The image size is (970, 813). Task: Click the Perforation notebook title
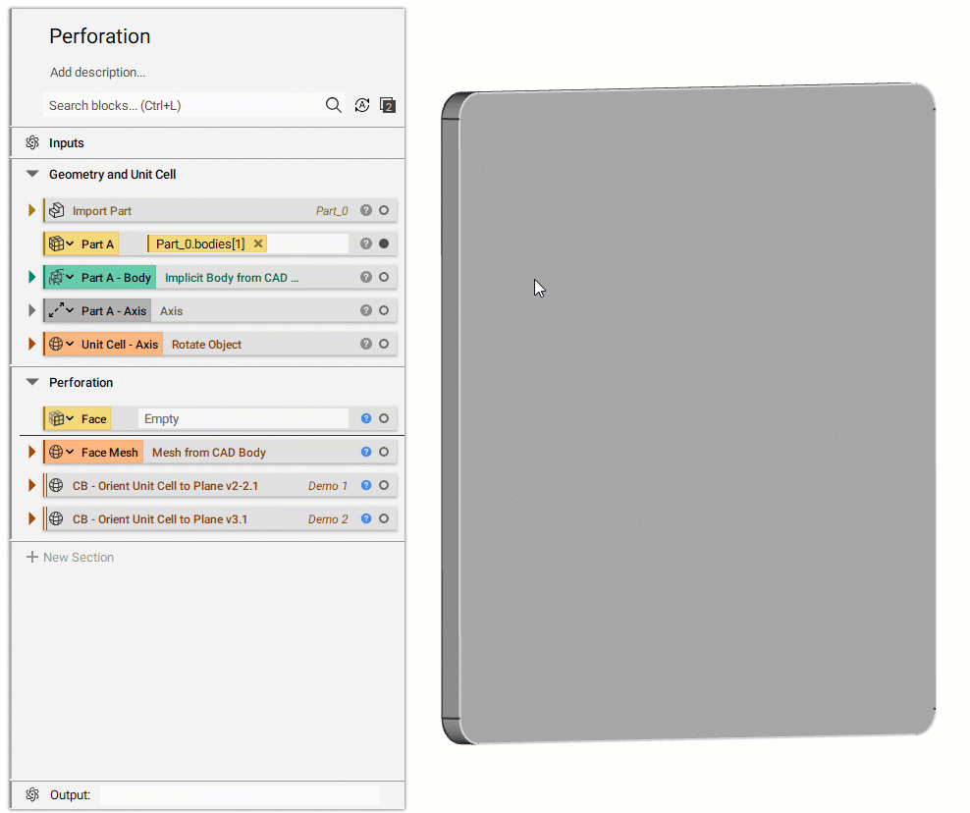point(99,36)
